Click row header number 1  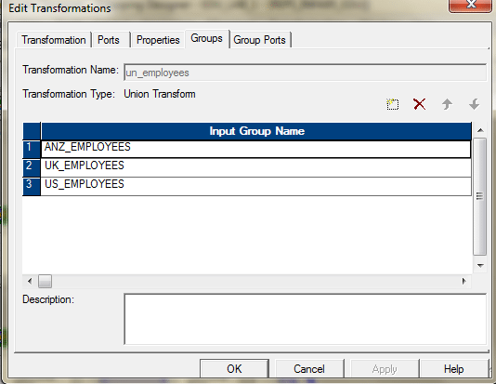32,149
